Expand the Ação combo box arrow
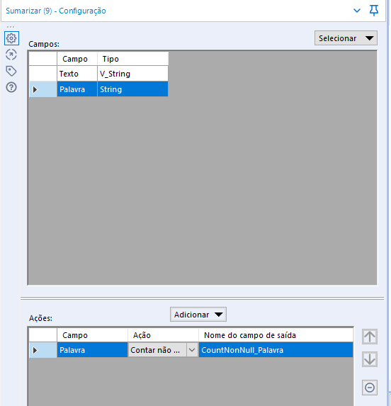 tap(192, 350)
